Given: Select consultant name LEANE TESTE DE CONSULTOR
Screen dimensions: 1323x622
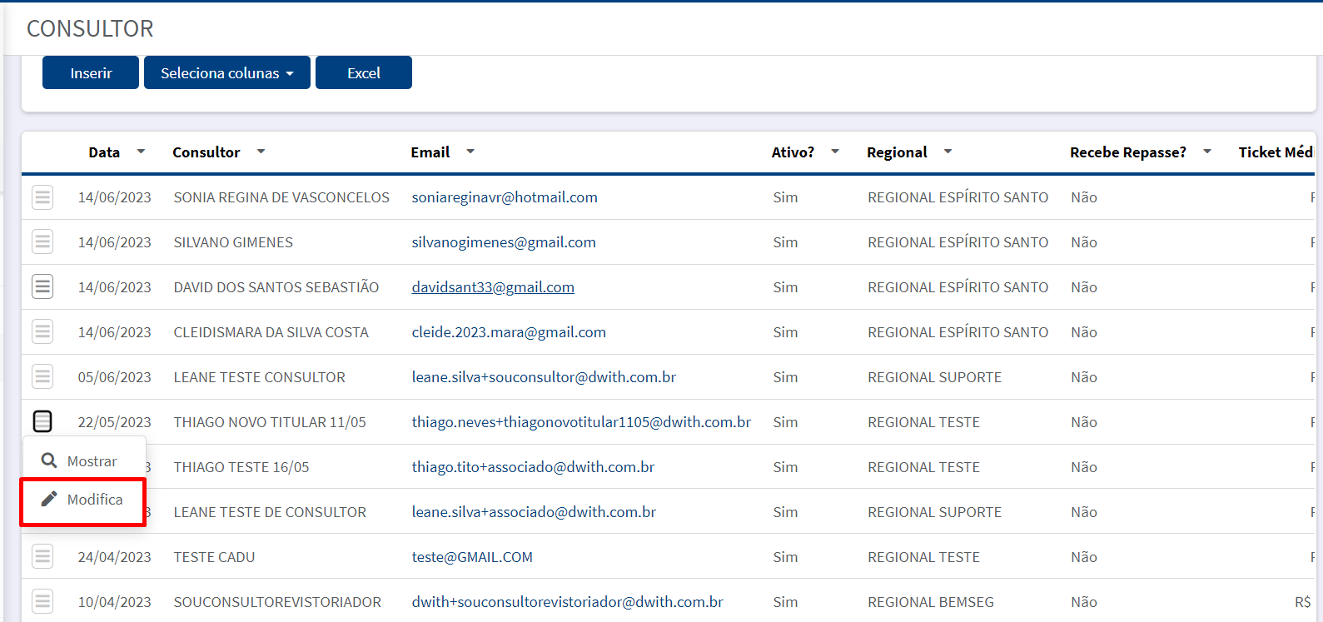Looking at the screenshot, I should (270, 512).
